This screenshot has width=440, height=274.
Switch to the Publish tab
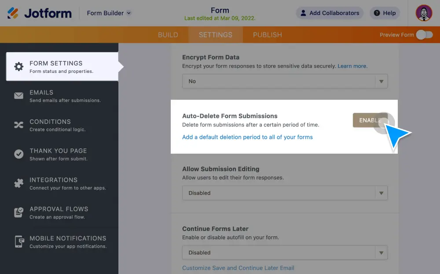pyautogui.click(x=267, y=35)
